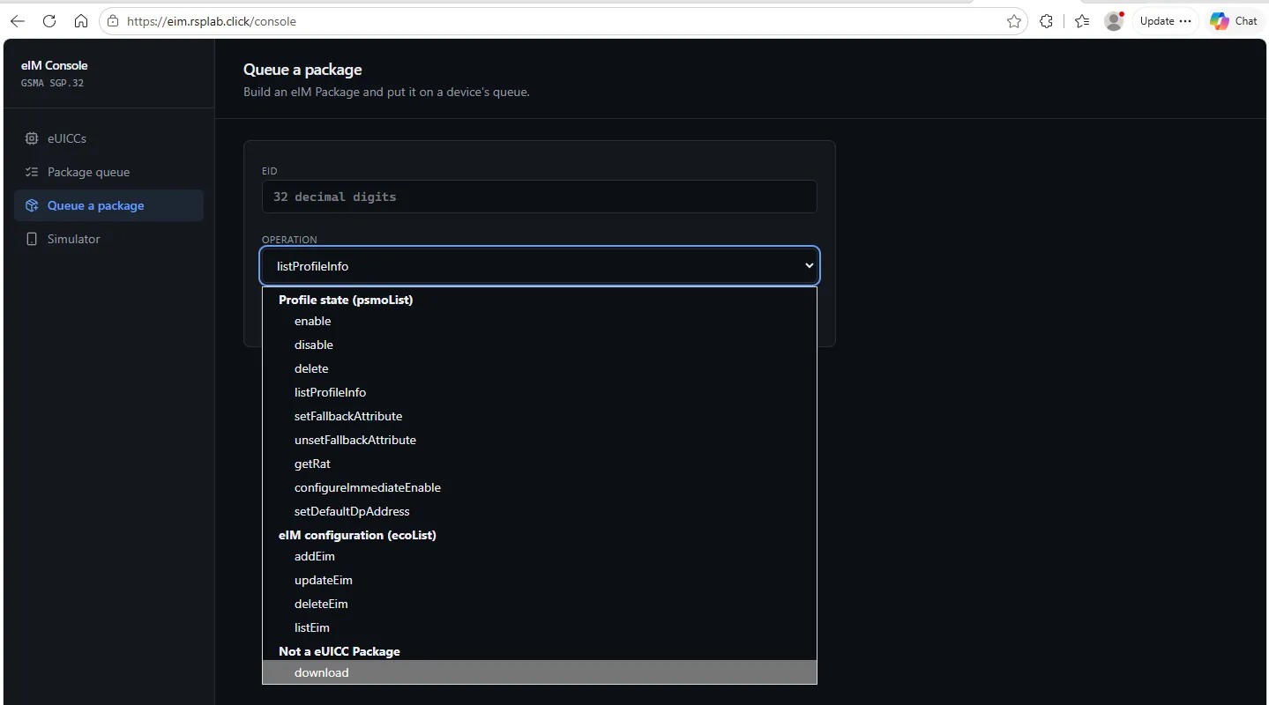The width and height of the screenshot is (1269, 705).
Task: Choose the unsetFallbackAttribute operation
Action: 540,440
